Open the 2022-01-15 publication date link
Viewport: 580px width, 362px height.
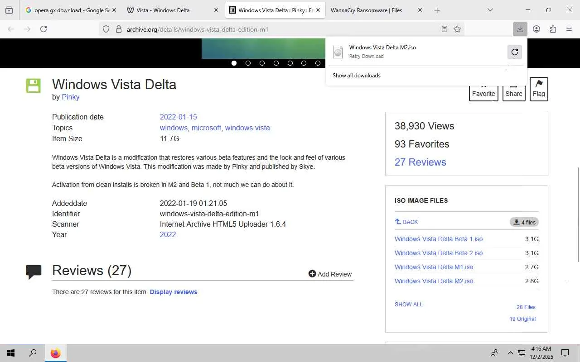(x=179, y=117)
